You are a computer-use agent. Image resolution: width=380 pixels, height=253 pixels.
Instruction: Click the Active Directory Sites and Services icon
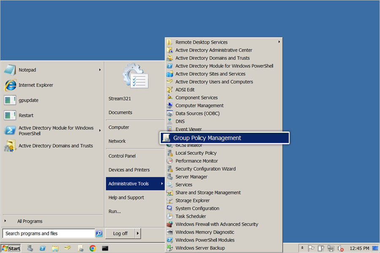(x=170, y=74)
